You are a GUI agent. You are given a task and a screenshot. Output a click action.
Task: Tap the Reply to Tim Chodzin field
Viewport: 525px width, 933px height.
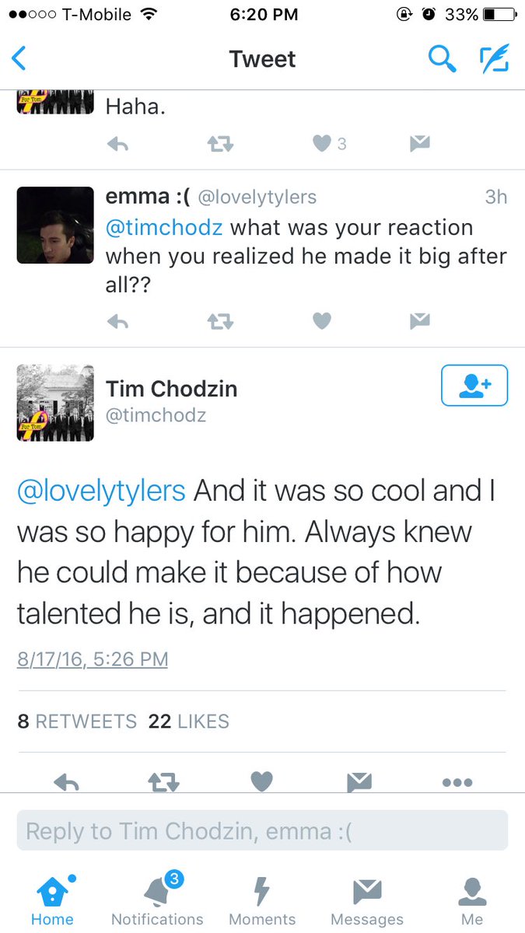pos(262,830)
